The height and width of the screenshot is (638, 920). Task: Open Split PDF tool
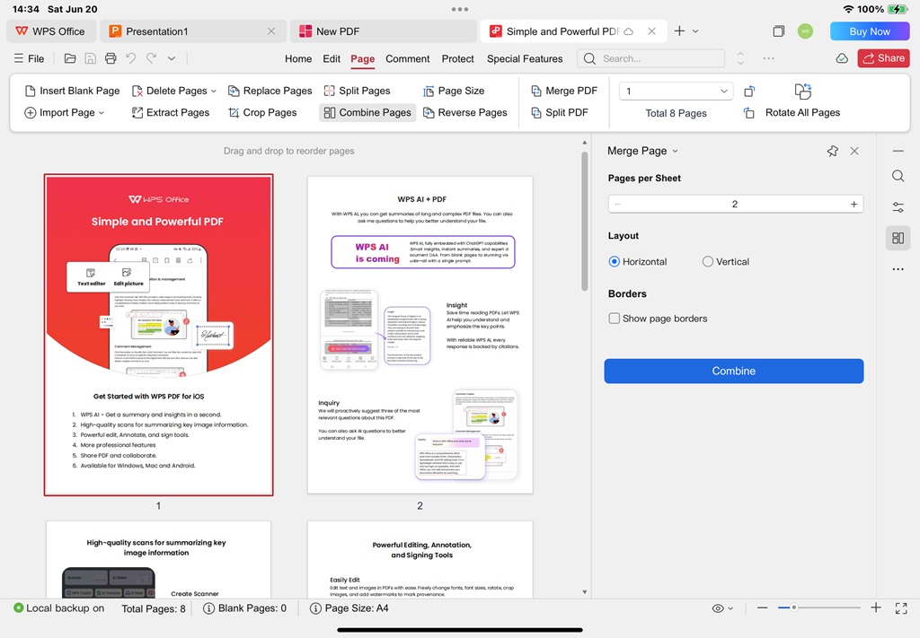tap(559, 112)
